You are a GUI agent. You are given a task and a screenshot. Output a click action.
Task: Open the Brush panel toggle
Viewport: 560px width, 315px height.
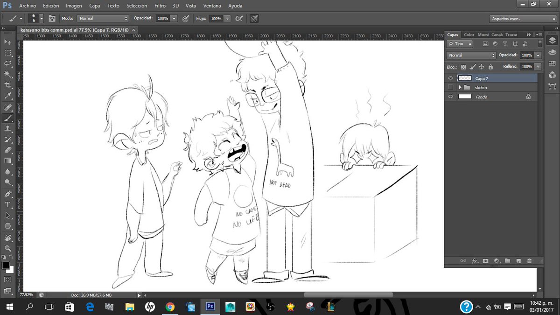click(x=52, y=19)
